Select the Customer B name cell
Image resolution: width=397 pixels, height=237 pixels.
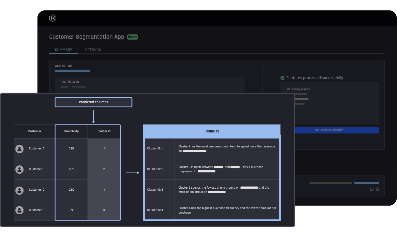point(36,169)
